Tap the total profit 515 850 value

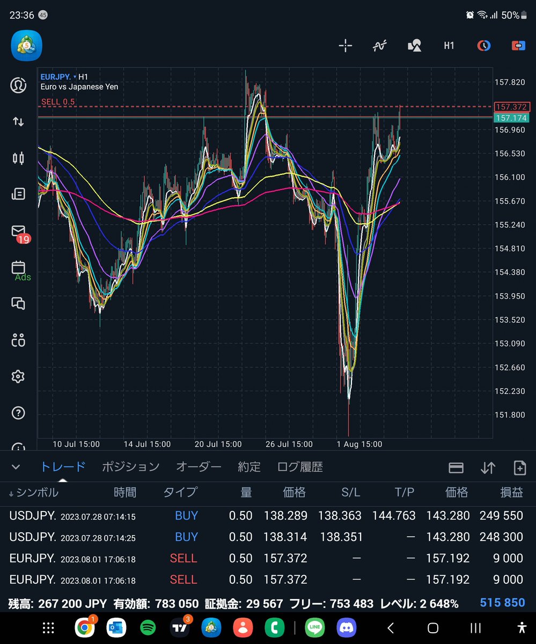pos(502,603)
